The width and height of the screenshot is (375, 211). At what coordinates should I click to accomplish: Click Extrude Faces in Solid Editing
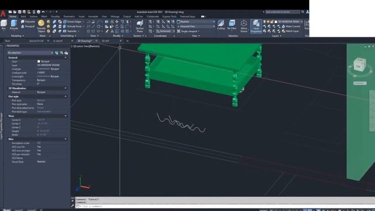[x=72, y=26]
